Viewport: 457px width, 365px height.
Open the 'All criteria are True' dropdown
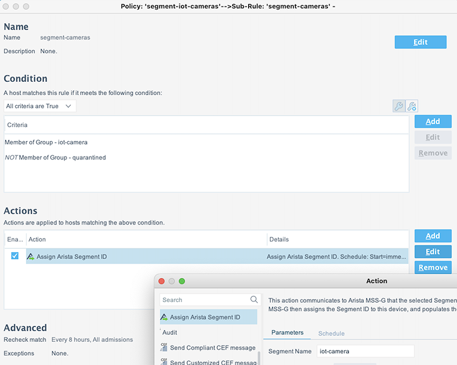40,106
